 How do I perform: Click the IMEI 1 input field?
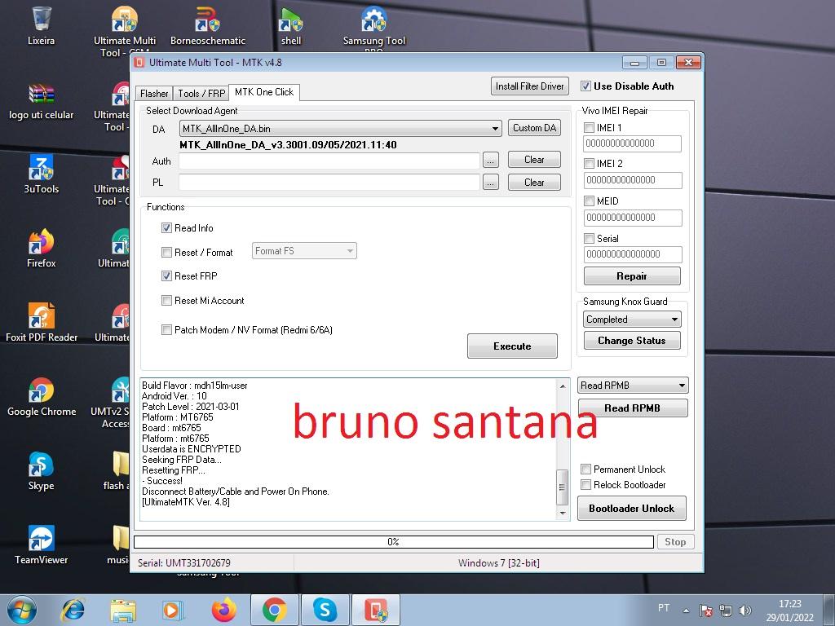(633, 143)
